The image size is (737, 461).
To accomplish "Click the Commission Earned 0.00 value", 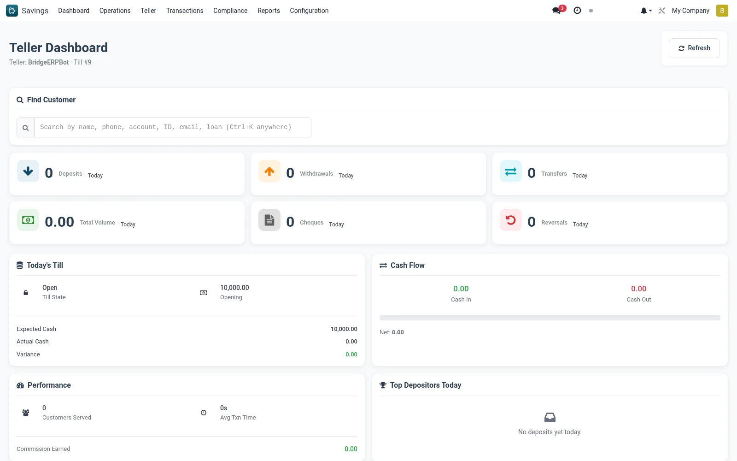I will tap(351, 449).
